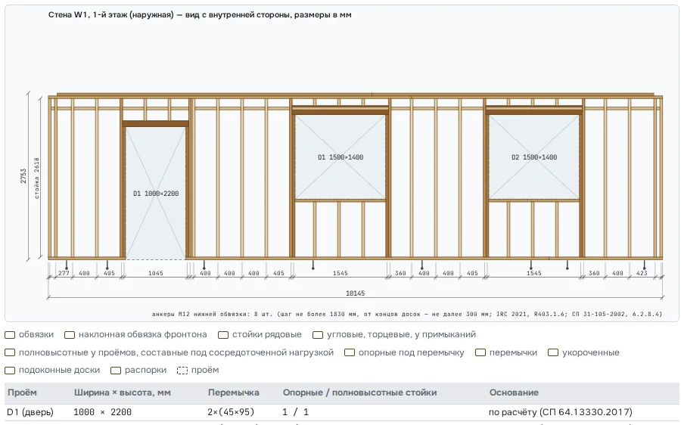Click the Основание column header
This screenshot has height=425, width=681.
pos(514,392)
